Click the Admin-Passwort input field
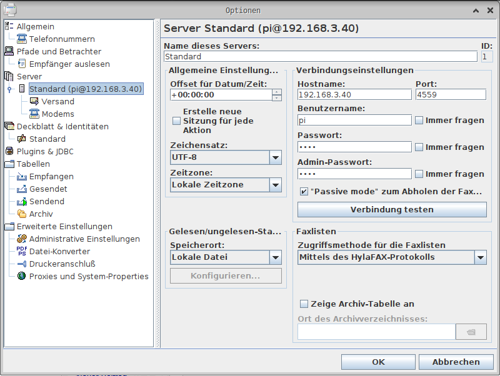This screenshot has width=500, height=376. [354, 174]
